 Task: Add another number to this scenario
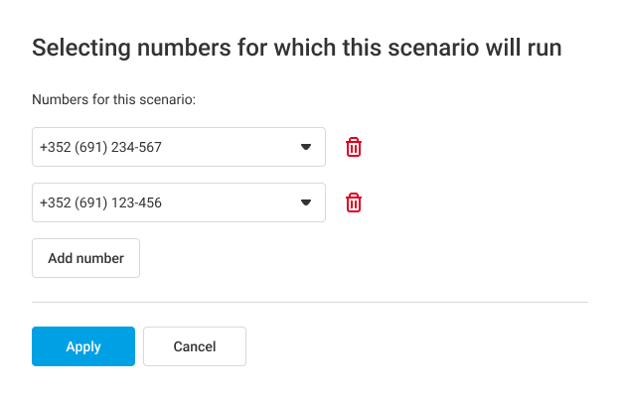(x=85, y=258)
